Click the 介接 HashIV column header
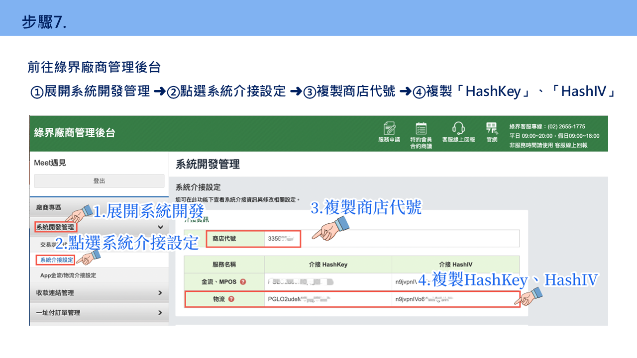Screen dimensions: 637x358 tap(455, 265)
